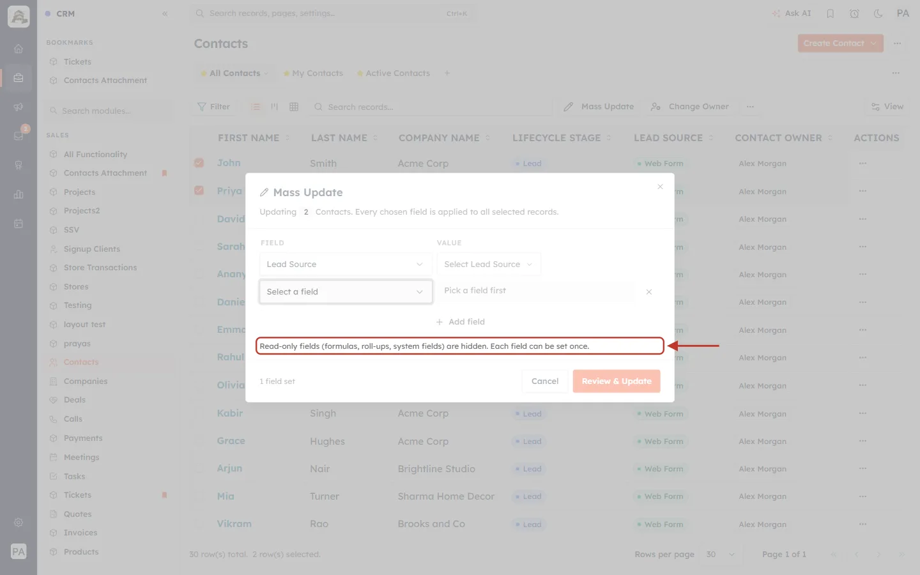Open the settings gear in left rail
Viewport: 920px width, 575px height.
click(19, 523)
